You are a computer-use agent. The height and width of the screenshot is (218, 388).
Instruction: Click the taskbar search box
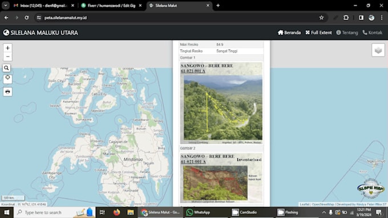pos(54,212)
